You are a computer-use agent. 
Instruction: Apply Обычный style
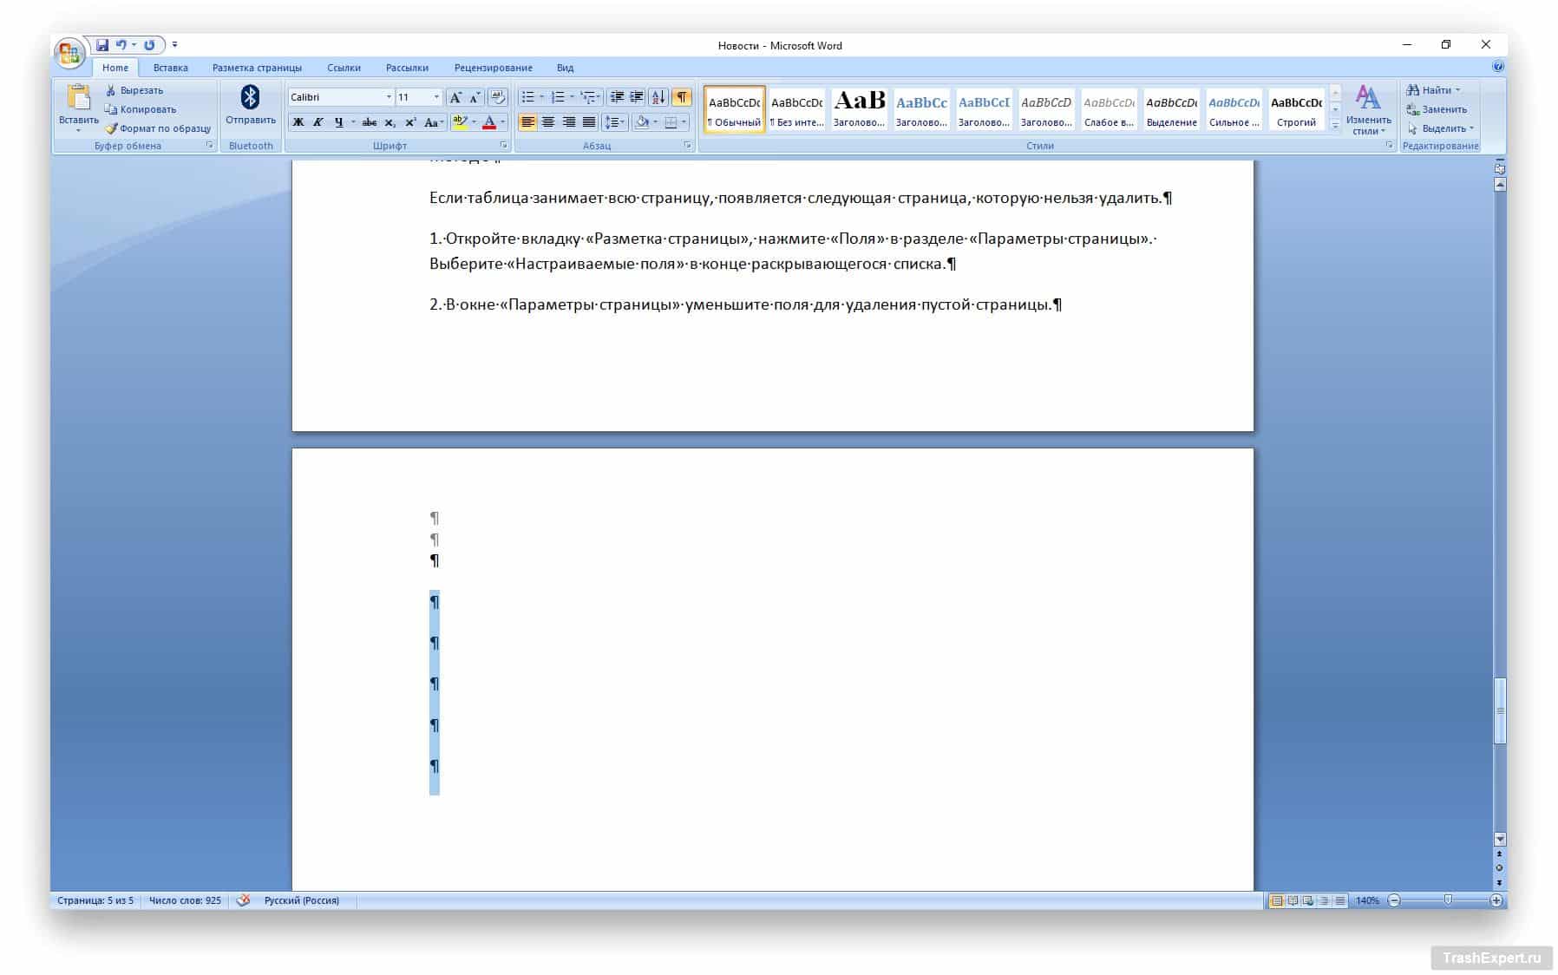[x=735, y=109]
